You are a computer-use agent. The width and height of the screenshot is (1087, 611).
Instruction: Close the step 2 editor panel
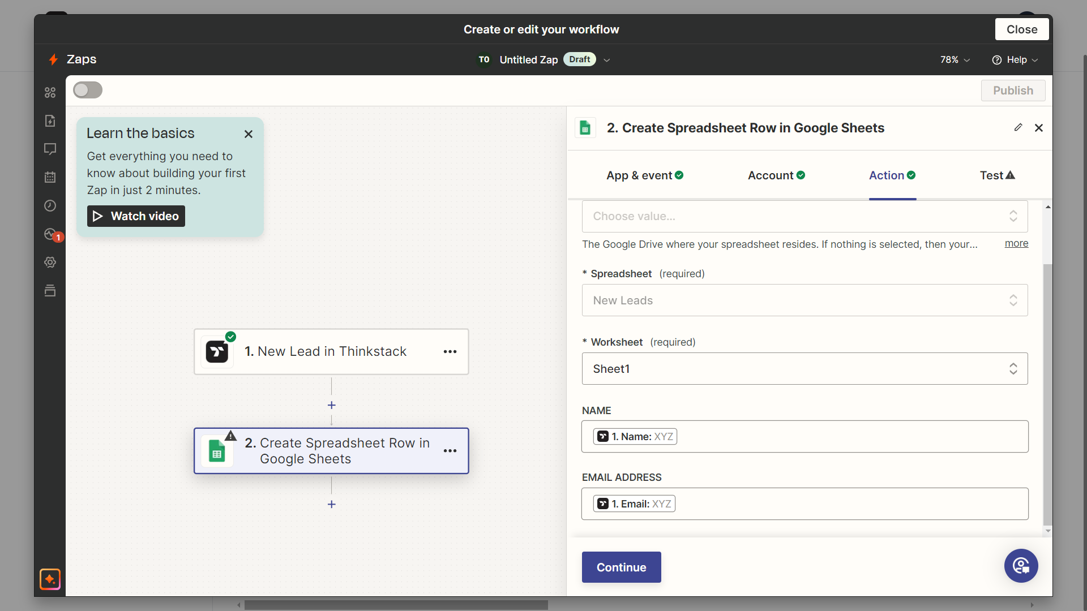(x=1039, y=128)
